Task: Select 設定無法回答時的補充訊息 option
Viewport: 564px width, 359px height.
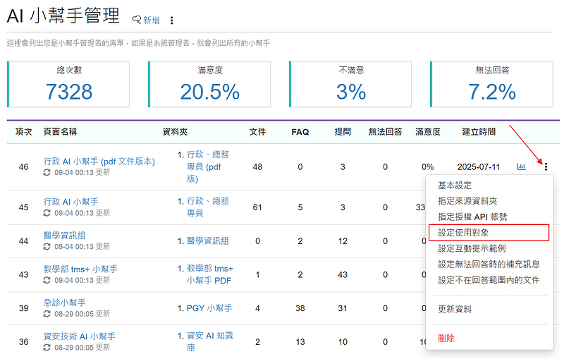Action: pos(489,264)
